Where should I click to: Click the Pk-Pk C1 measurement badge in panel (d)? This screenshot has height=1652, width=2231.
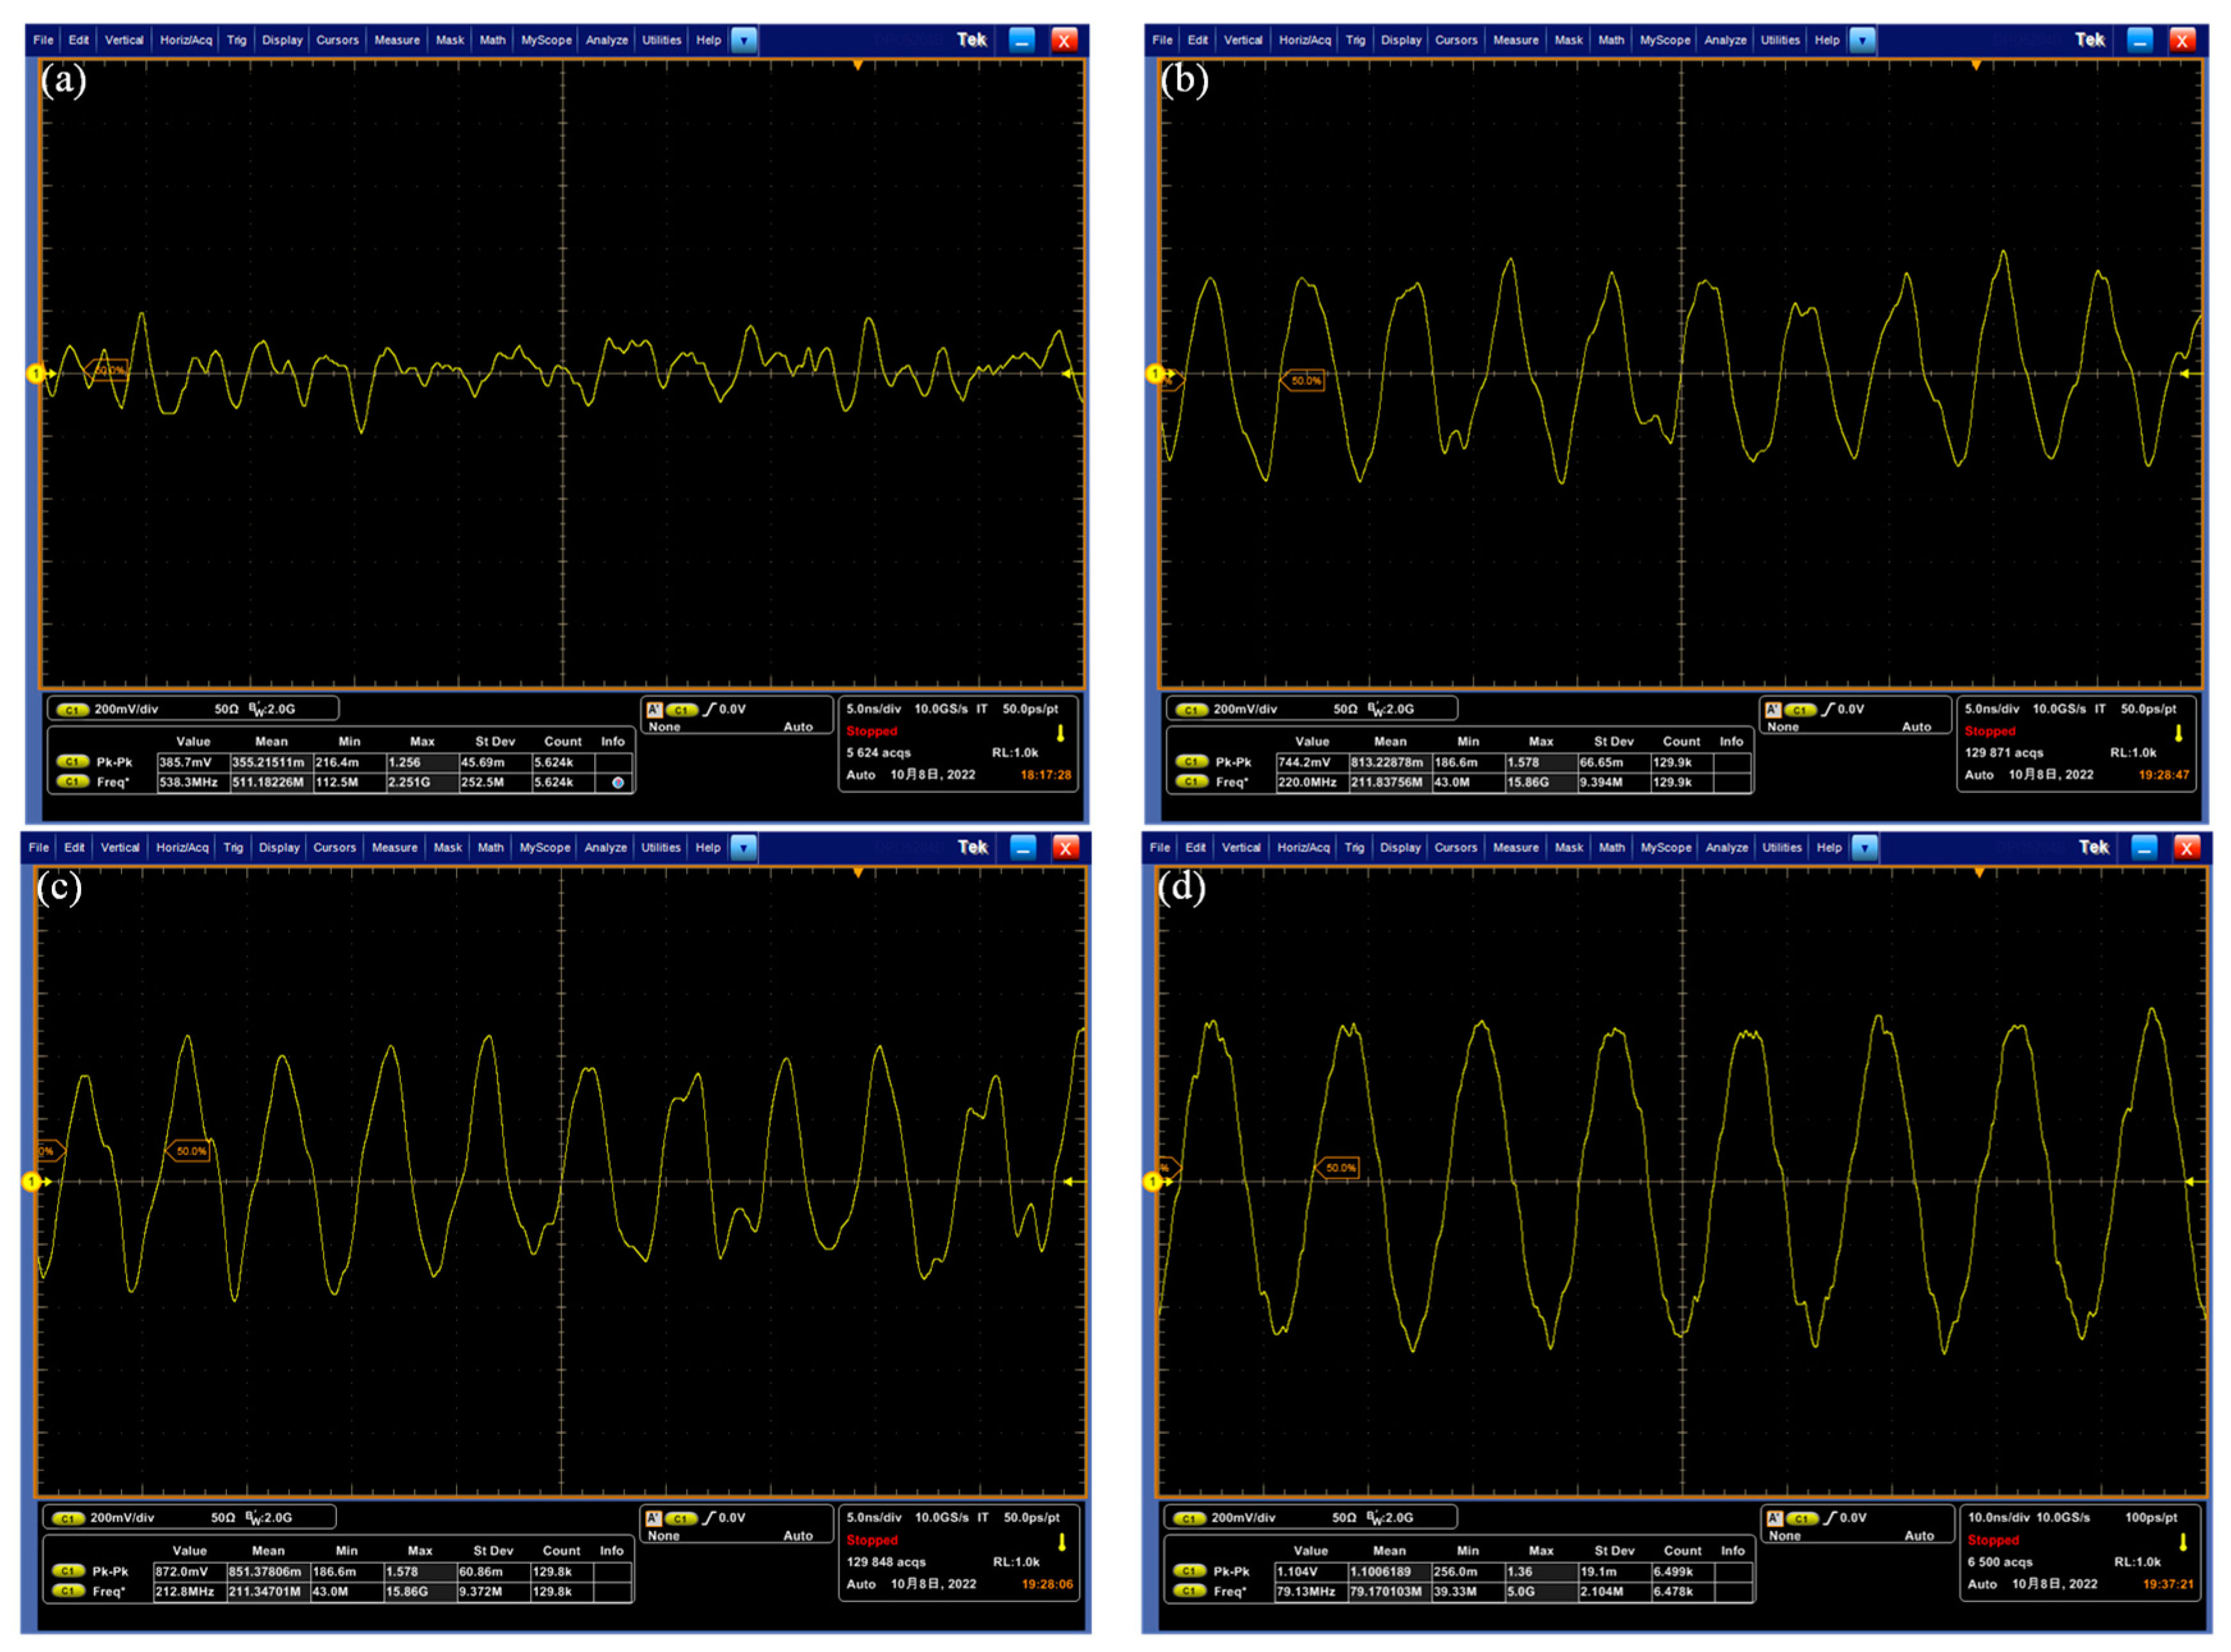coord(1189,1571)
